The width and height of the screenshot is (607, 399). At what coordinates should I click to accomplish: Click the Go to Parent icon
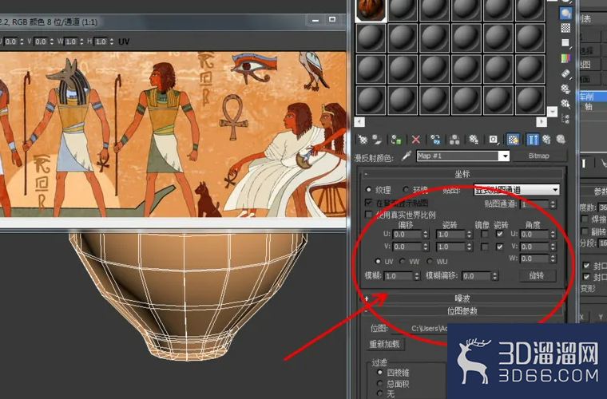(546, 139)
